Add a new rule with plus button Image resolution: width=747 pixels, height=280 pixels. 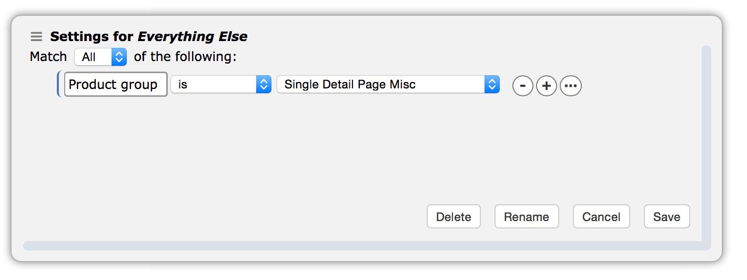547,86
